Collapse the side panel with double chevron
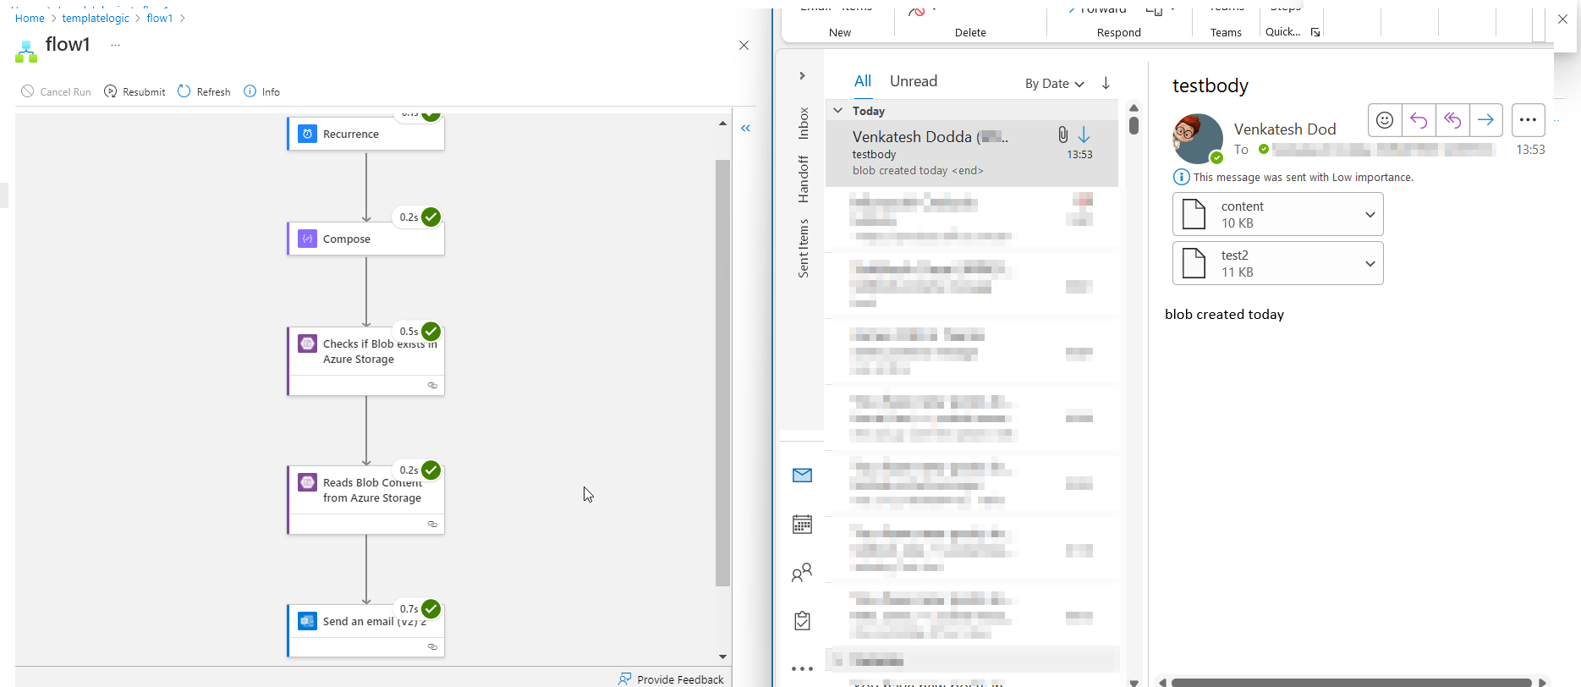Viewport: 1581px width, 687px height. [746, 129]
